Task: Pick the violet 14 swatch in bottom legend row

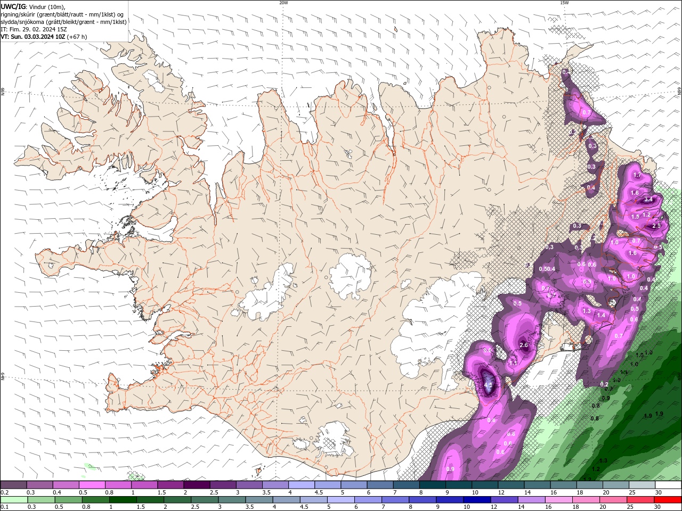Action: 531,500
